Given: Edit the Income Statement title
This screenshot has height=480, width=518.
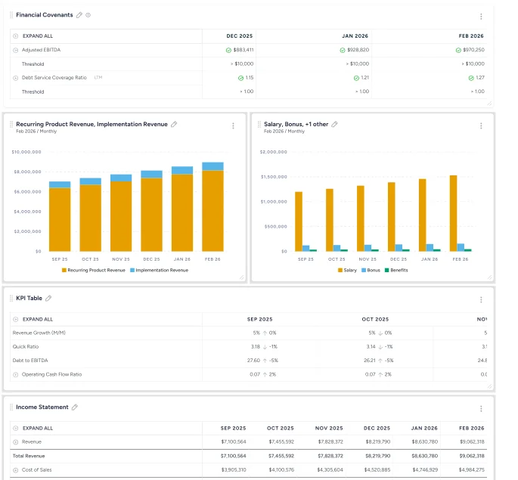Looking at the screenshot, I should pyautogui.click(x=75, y=407).
